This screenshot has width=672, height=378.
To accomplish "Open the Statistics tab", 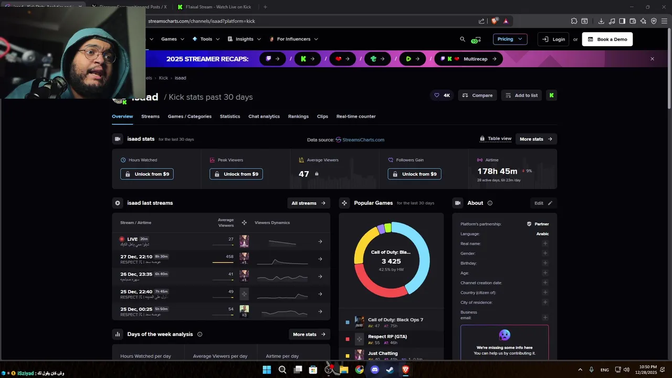I will (230, 117).
